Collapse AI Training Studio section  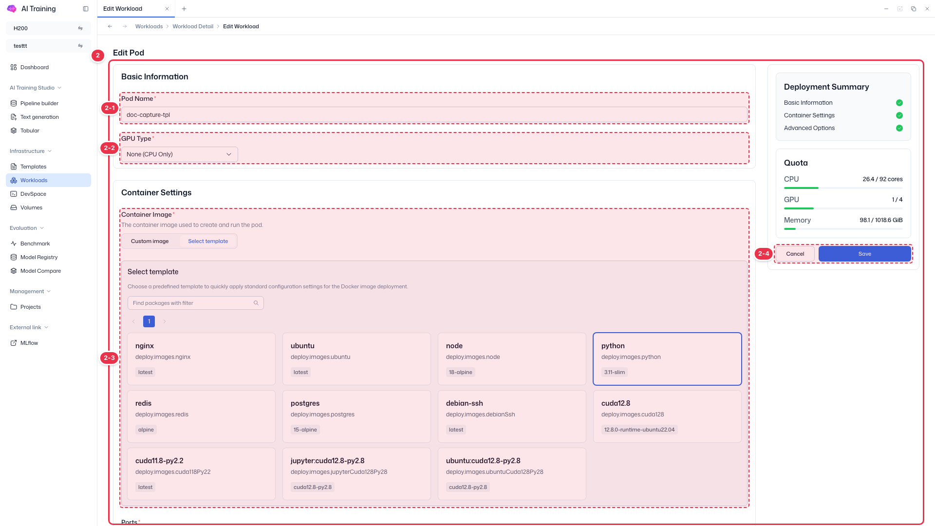click(x=36, y=88)
